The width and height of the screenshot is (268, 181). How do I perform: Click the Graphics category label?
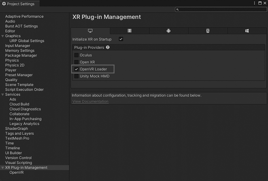click(13, 36)
